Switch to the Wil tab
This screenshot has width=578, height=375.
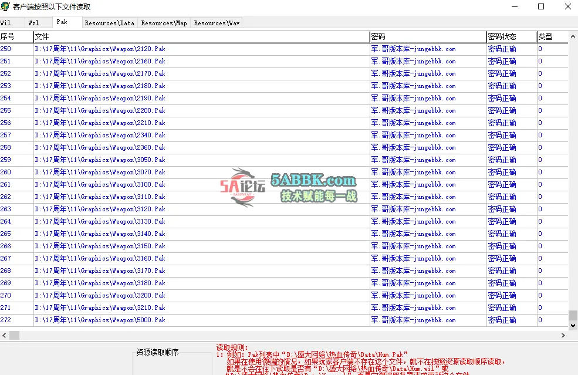[x=11, y=23]
